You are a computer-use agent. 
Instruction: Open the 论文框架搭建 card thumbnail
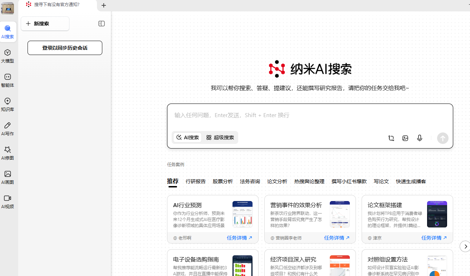coord(437,214)
